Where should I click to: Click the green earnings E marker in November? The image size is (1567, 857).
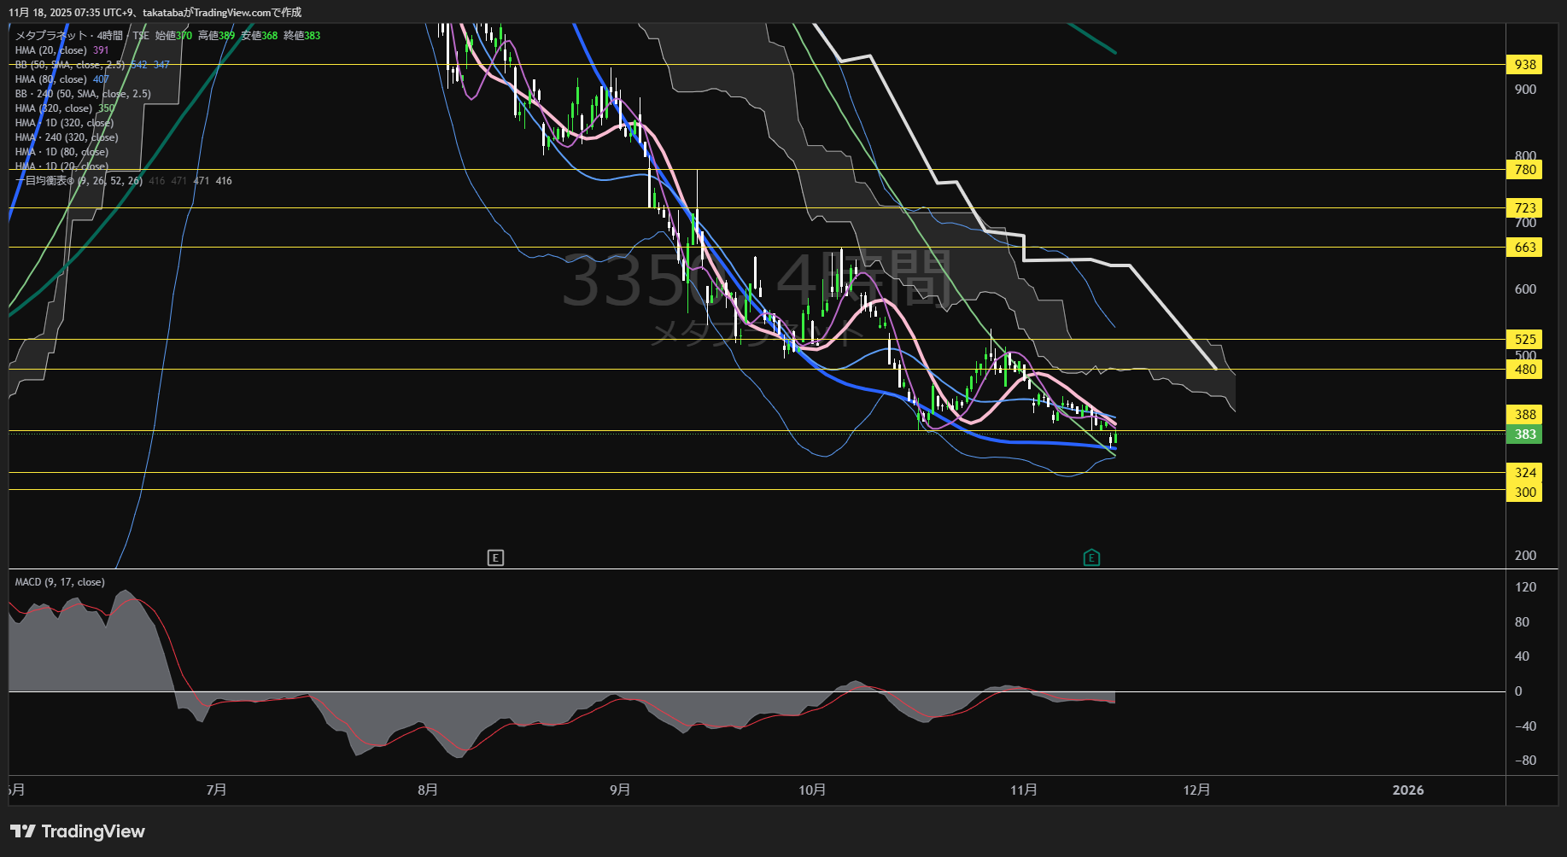click(1091, 558)
